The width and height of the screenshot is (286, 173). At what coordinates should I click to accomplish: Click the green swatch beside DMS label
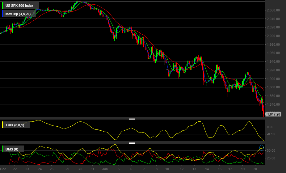click(x=2, y=149)
